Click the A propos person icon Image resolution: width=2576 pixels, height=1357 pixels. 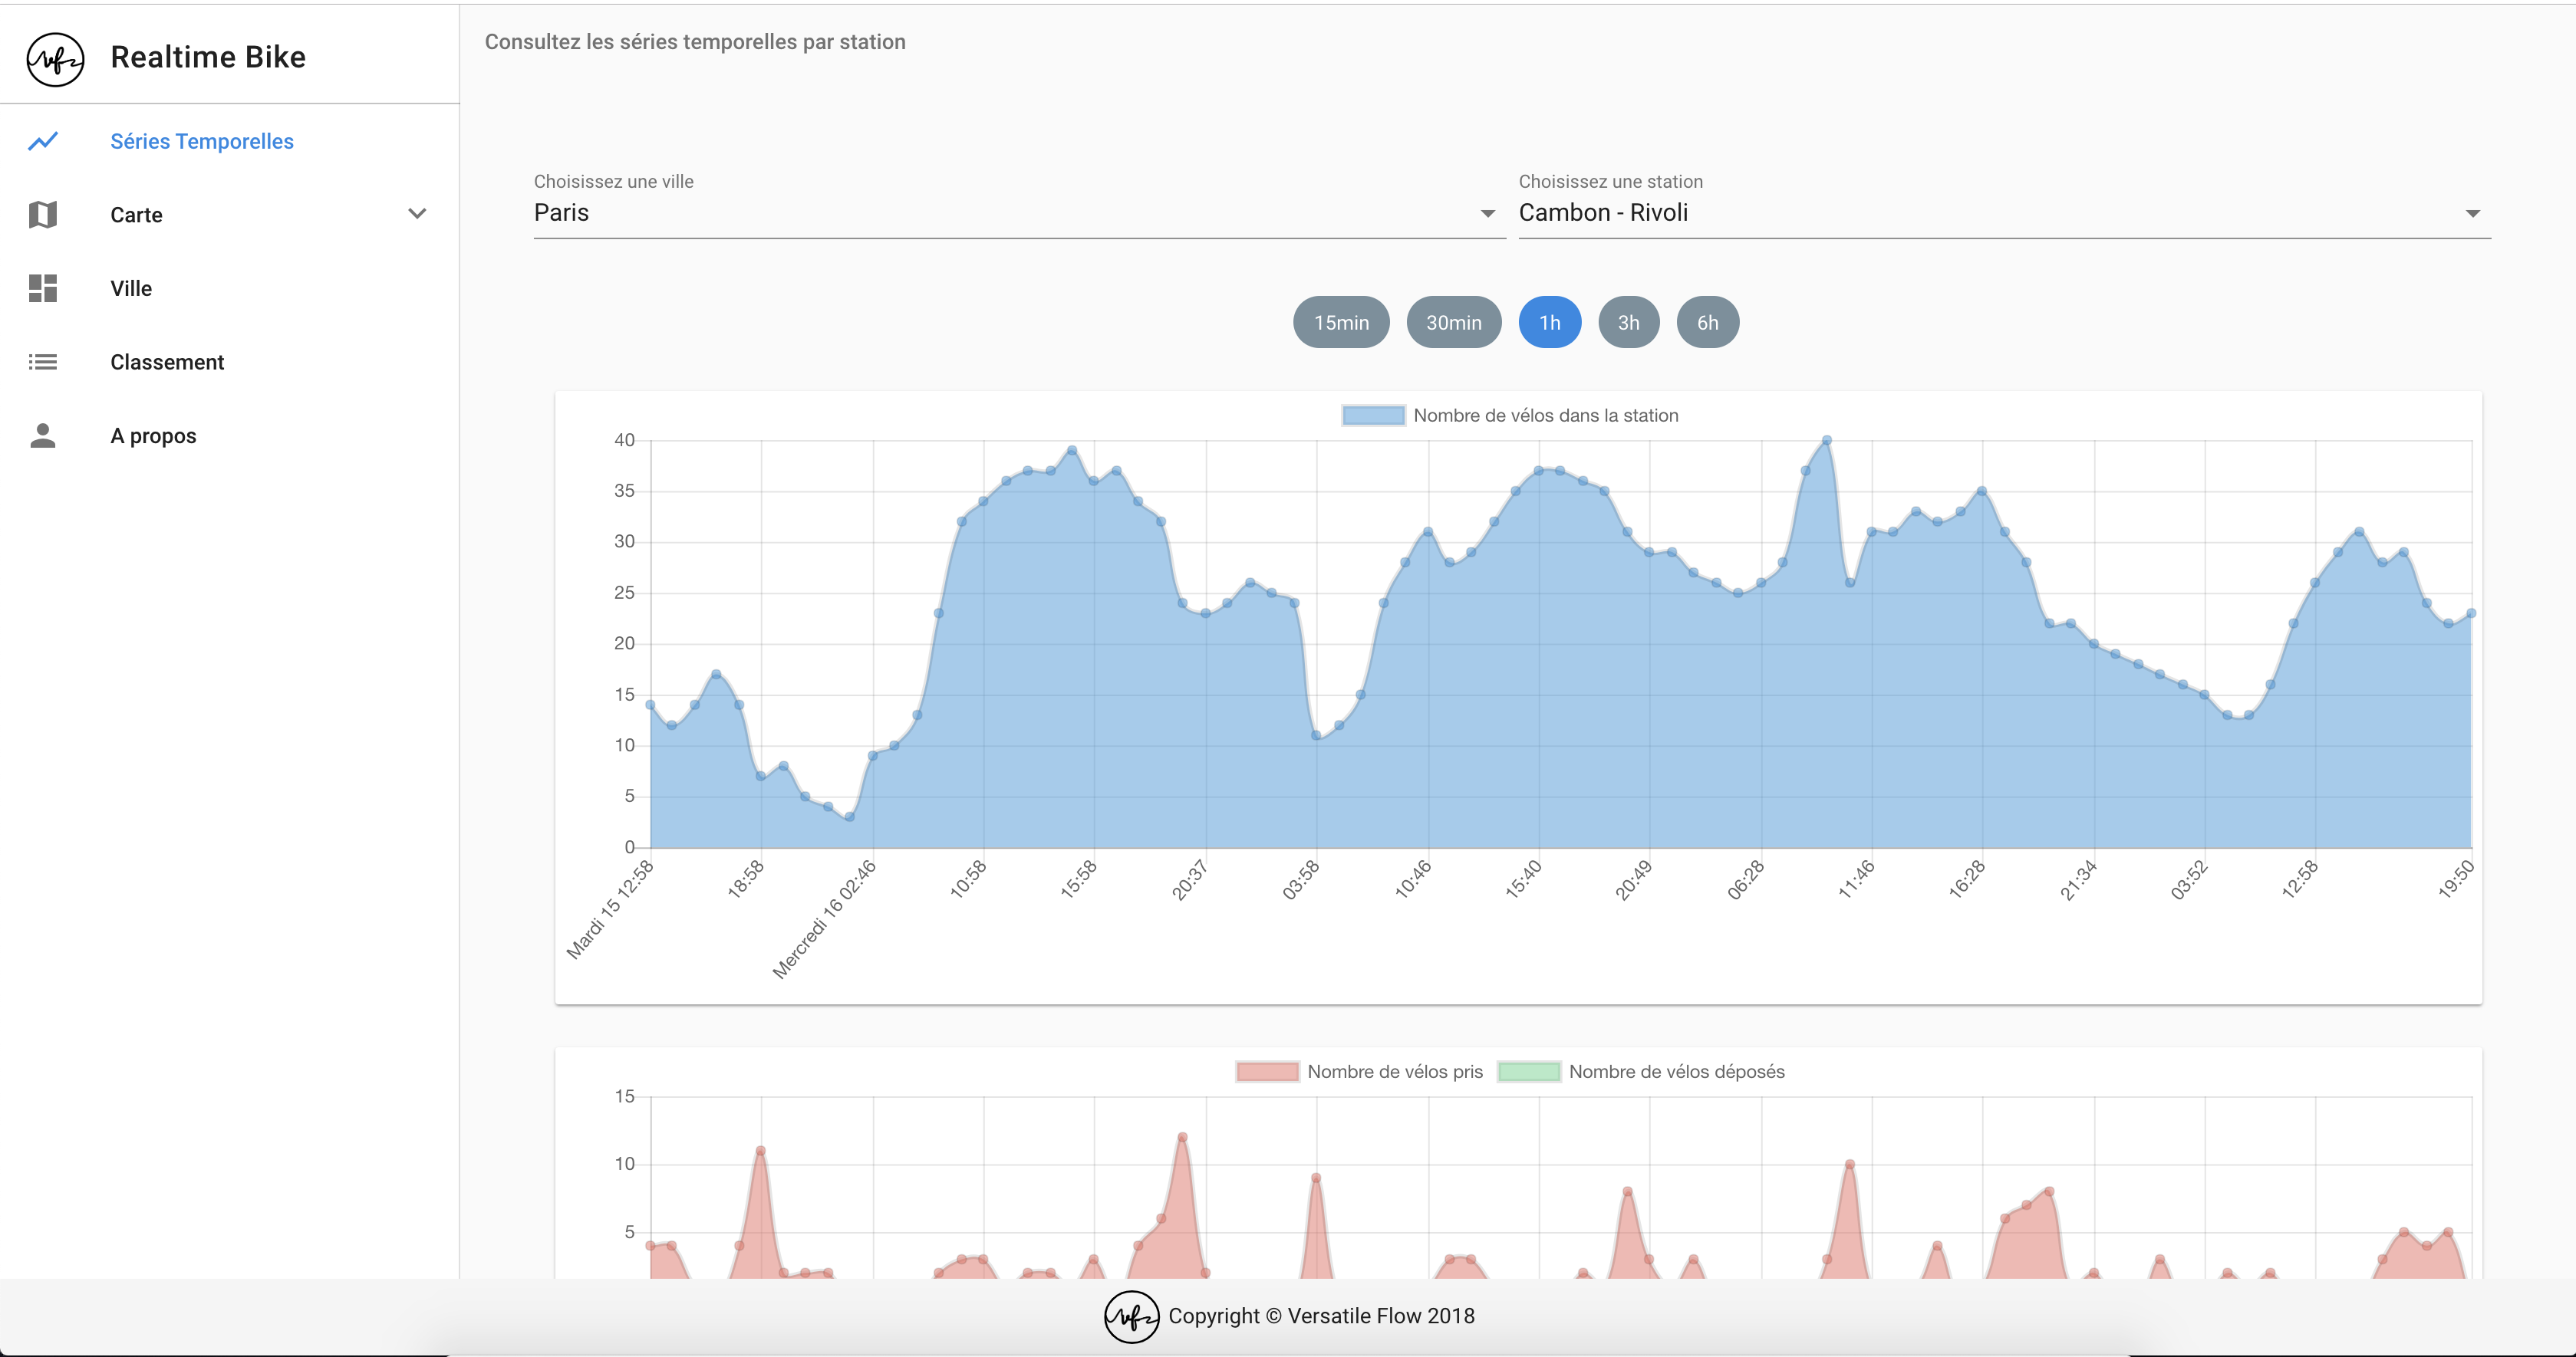pyautogui.click(x=43, y=435)
